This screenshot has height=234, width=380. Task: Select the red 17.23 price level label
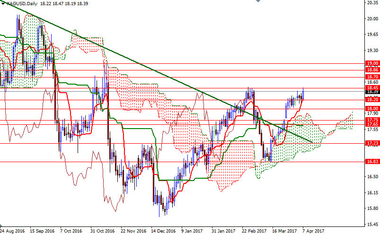click(372, 143)
